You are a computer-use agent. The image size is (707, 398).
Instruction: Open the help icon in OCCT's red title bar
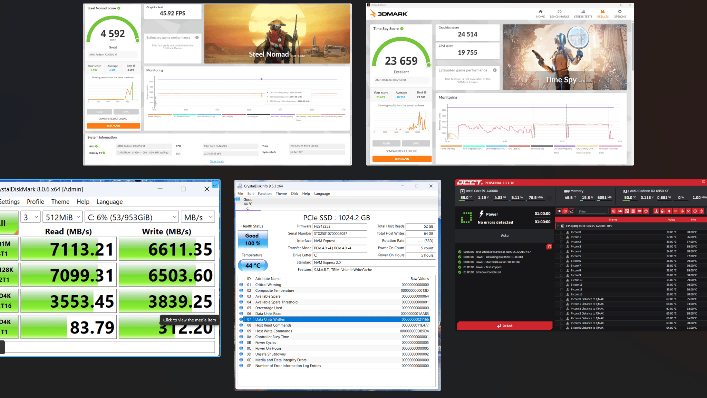(x=704, y=182)
